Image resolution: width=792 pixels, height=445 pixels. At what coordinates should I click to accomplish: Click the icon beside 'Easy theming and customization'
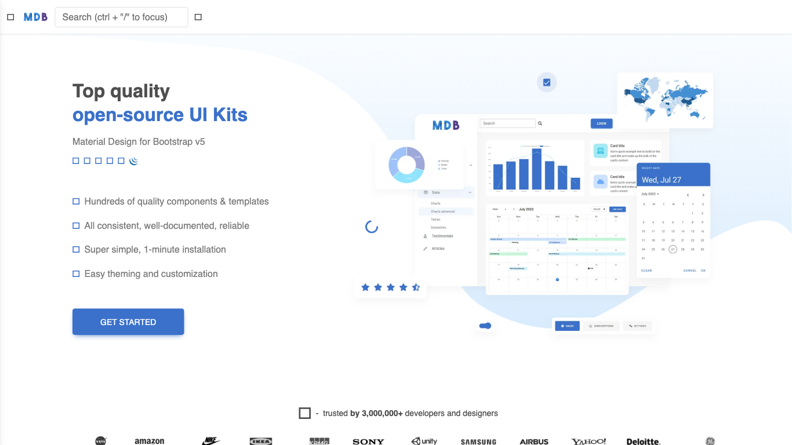(76, 273)
